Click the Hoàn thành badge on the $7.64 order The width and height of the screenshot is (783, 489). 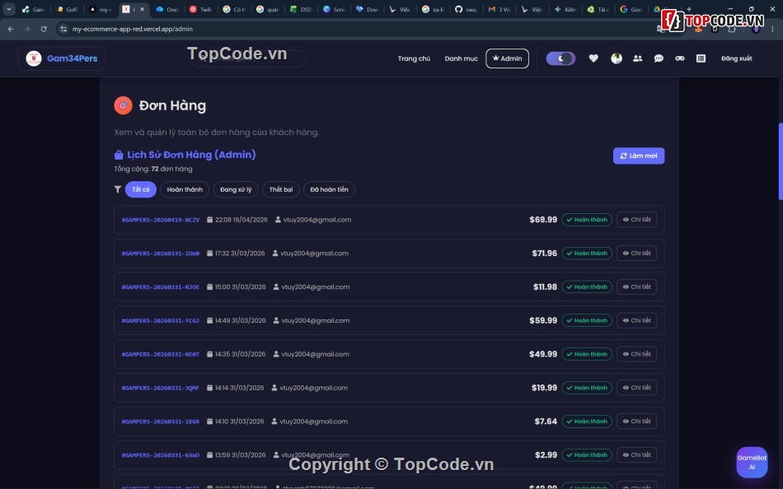[x=587, y=421]
